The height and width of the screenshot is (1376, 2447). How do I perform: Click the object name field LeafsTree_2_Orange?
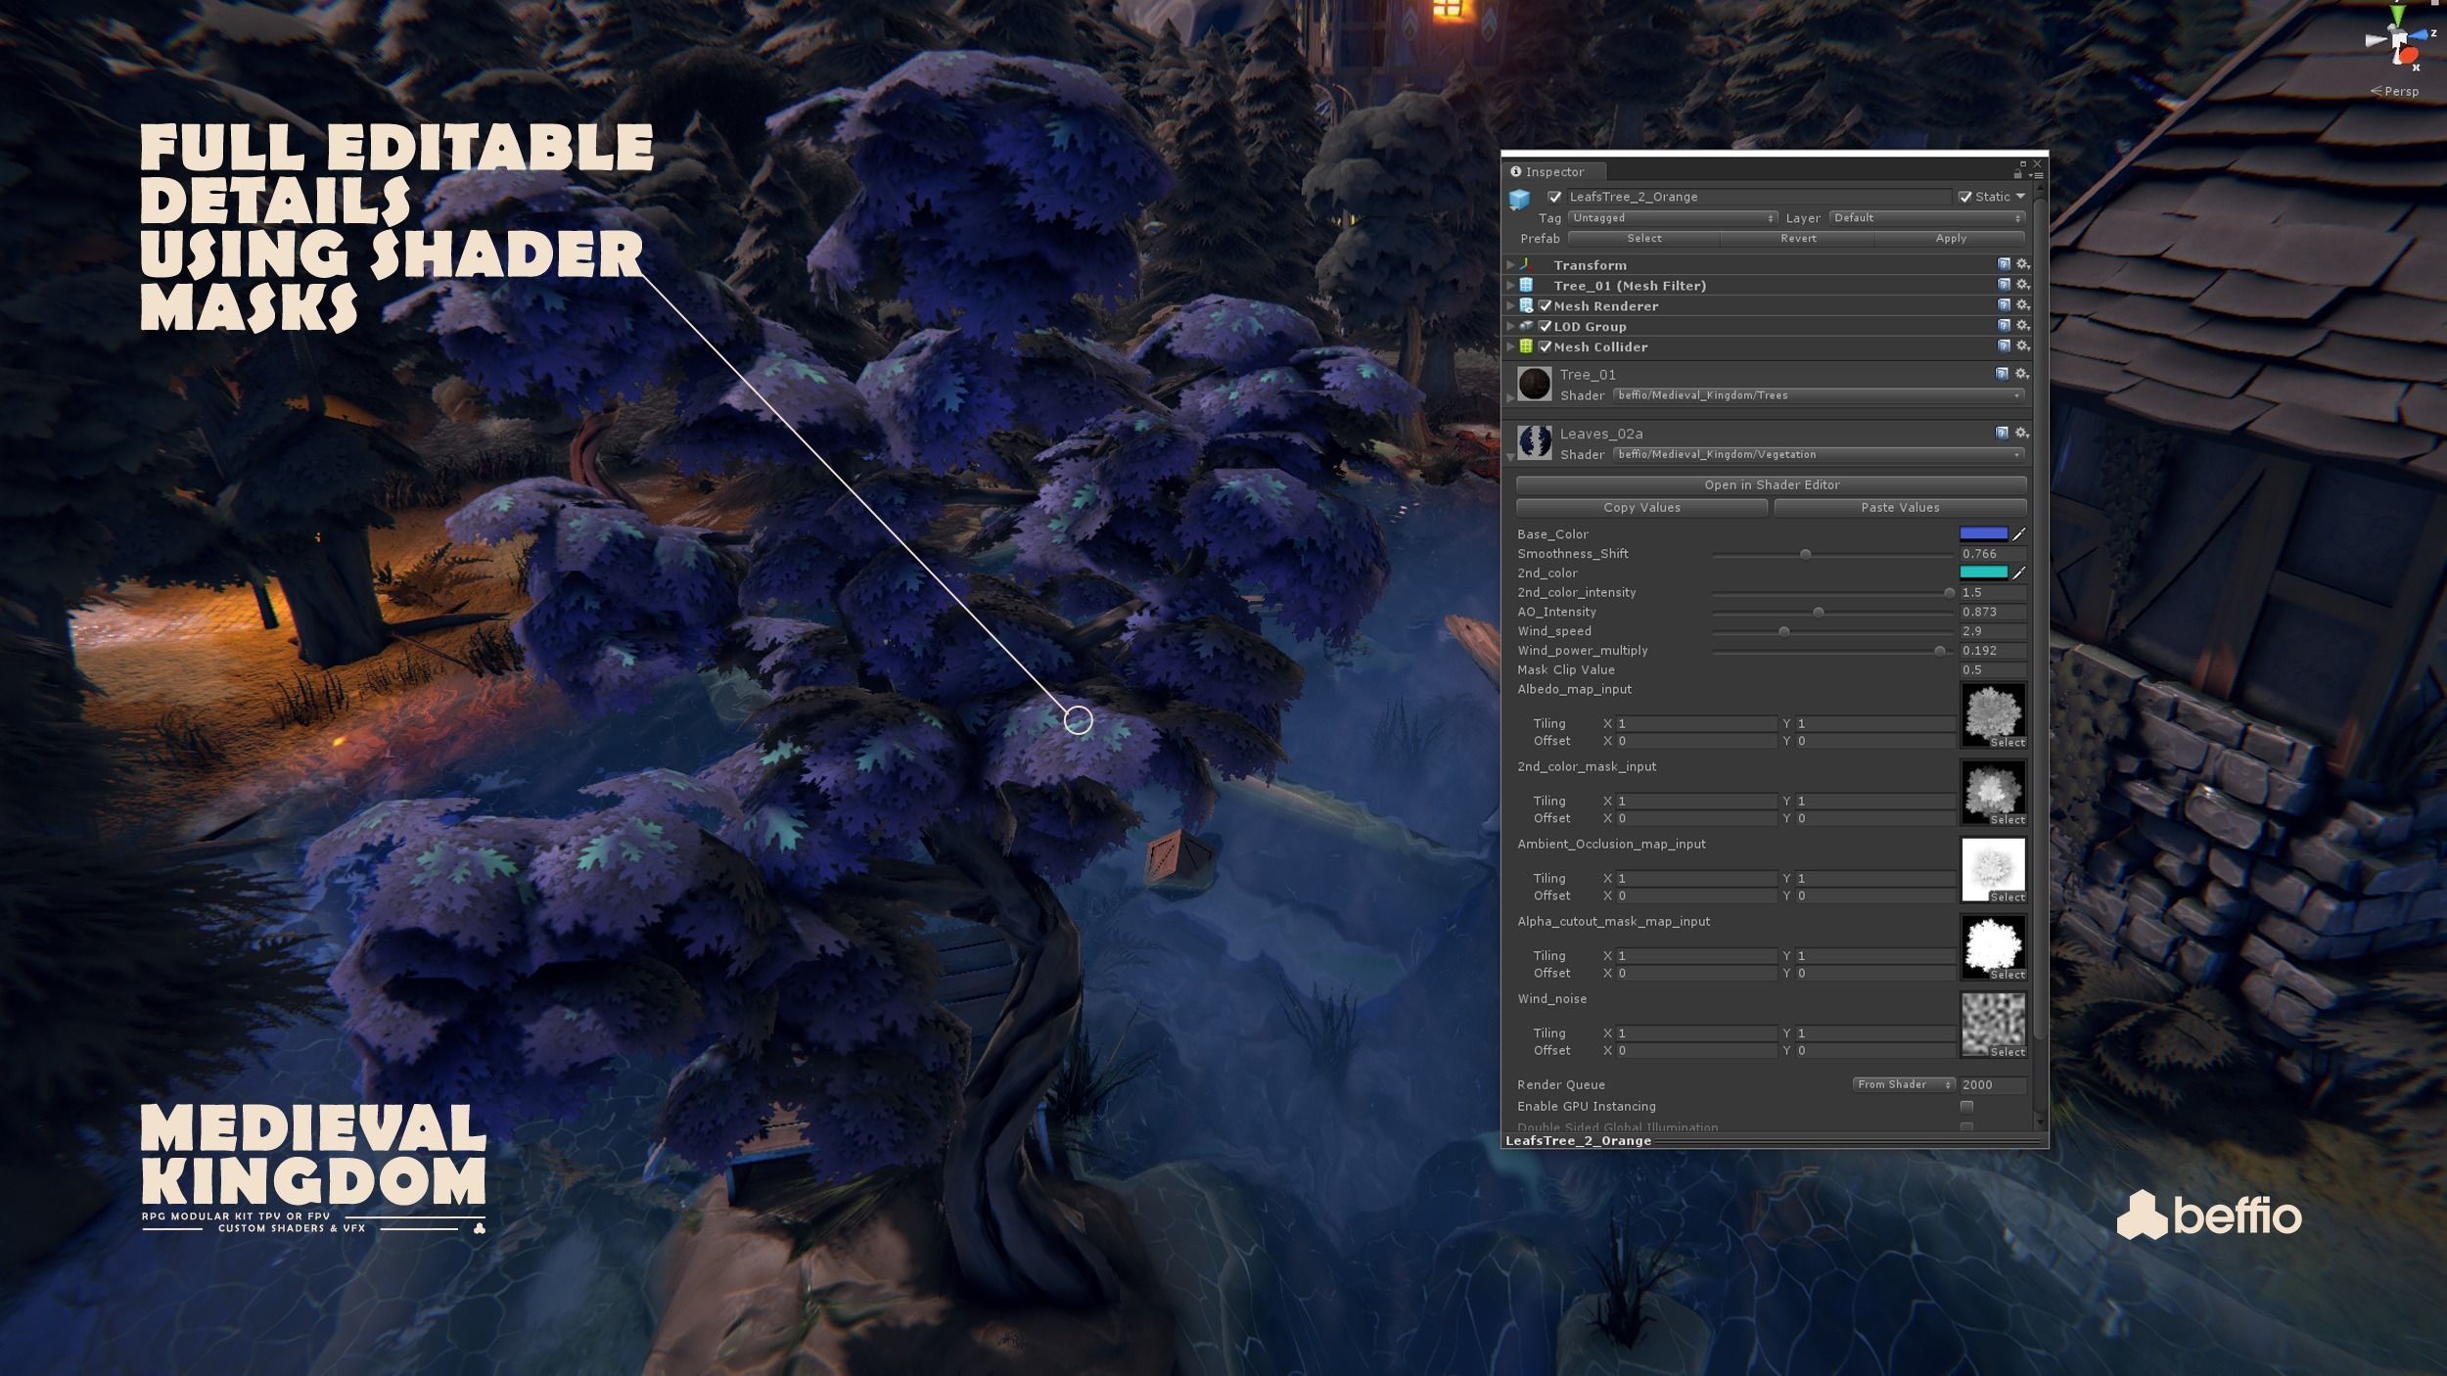point(1758,197)
